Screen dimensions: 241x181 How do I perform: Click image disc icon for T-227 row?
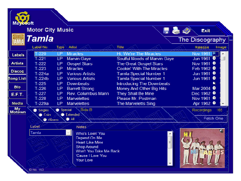214,93
